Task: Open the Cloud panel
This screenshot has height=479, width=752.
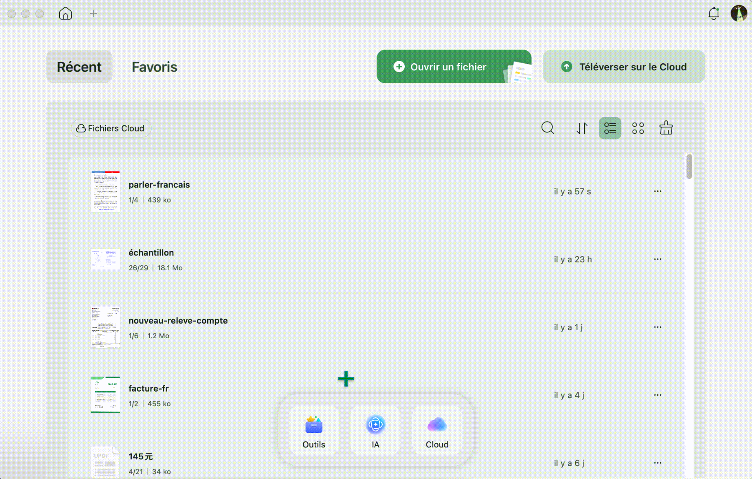Action: (437, 430)
